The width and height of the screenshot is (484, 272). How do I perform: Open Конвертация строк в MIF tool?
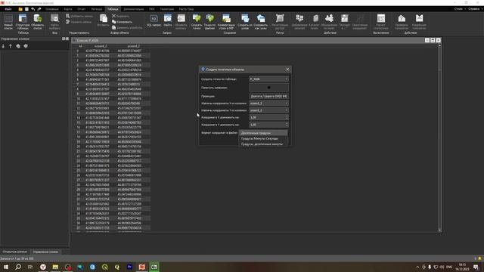[226, 22]
